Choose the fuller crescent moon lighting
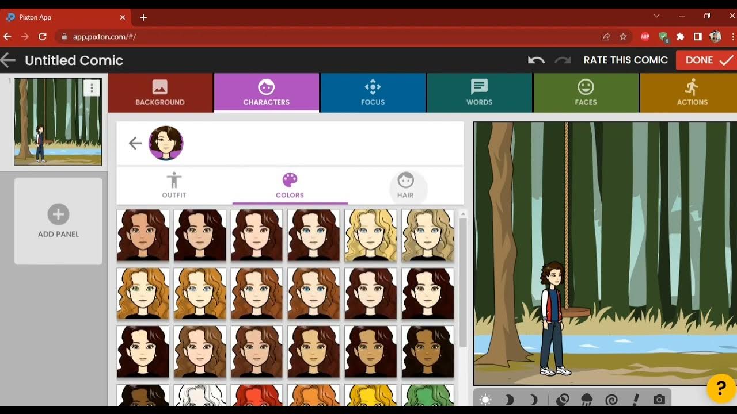737x414 pixels. [x=509, y=400]
